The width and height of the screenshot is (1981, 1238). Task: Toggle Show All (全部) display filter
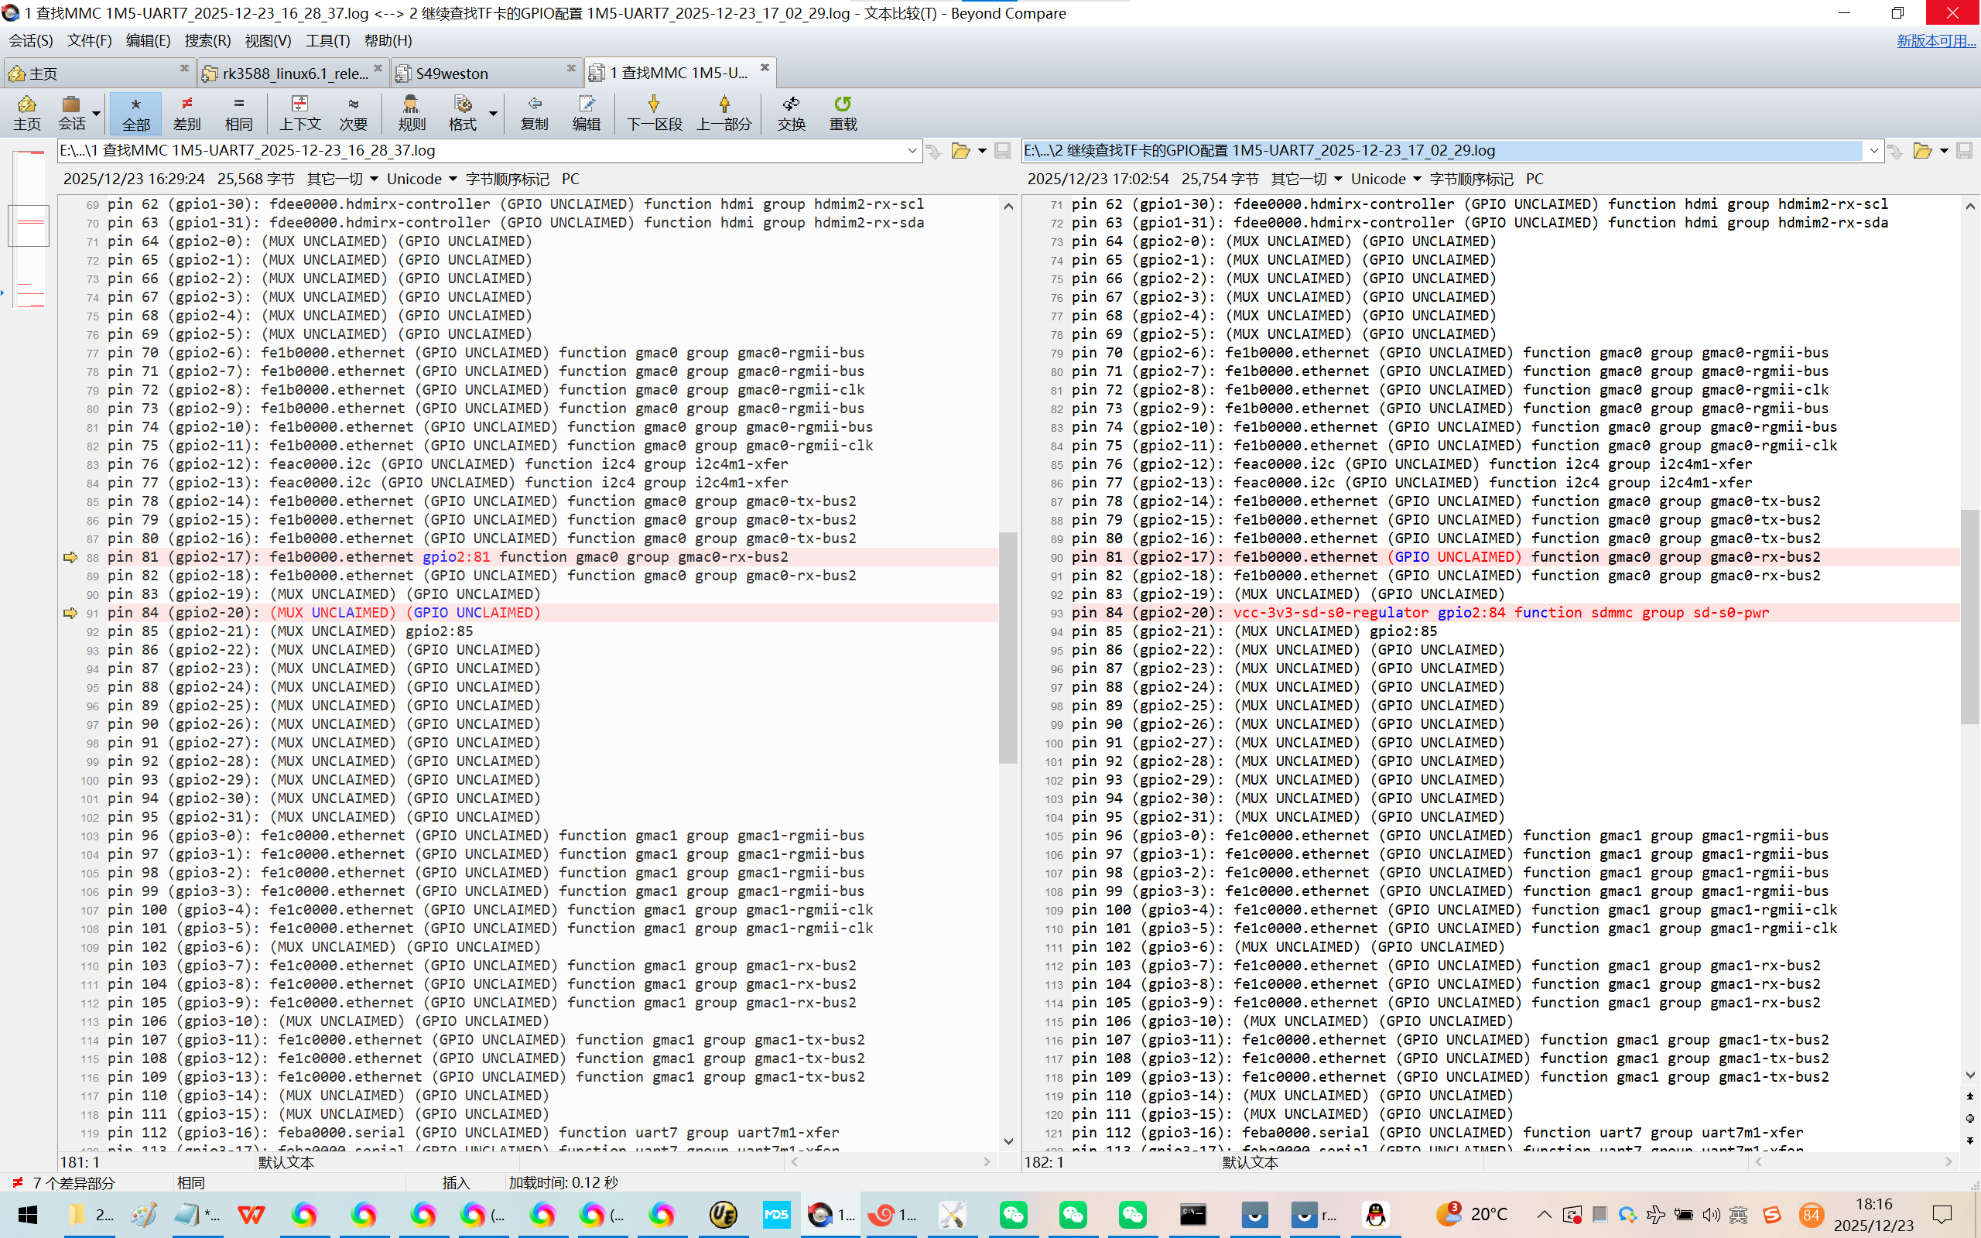point(136,112)
